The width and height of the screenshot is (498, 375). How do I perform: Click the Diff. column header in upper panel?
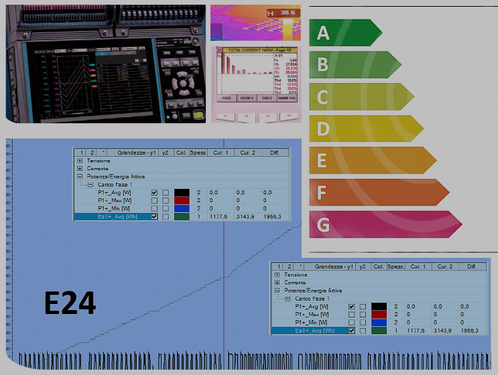click(x=275, y=153)
